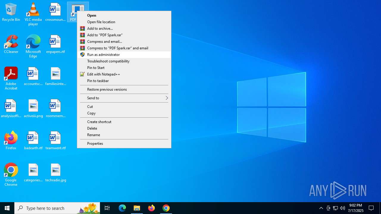Select the teamwent.rtf file icon

point(55,141)
